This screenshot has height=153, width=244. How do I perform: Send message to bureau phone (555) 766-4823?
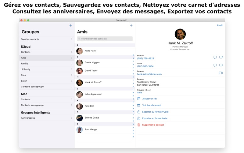215,57
